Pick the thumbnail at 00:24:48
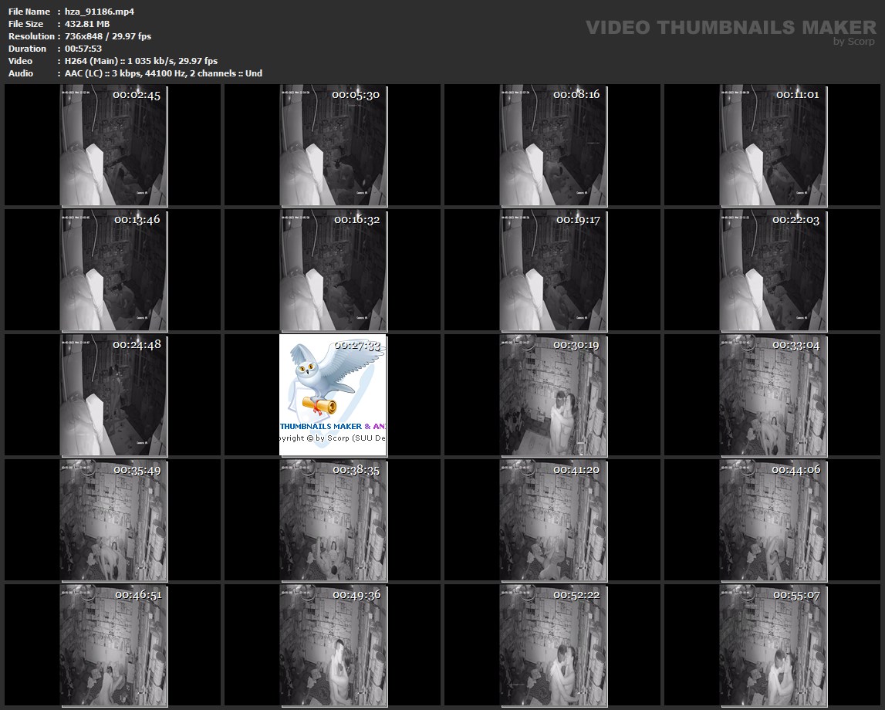Viewport: 885px width, 710px height. point(113,395)
